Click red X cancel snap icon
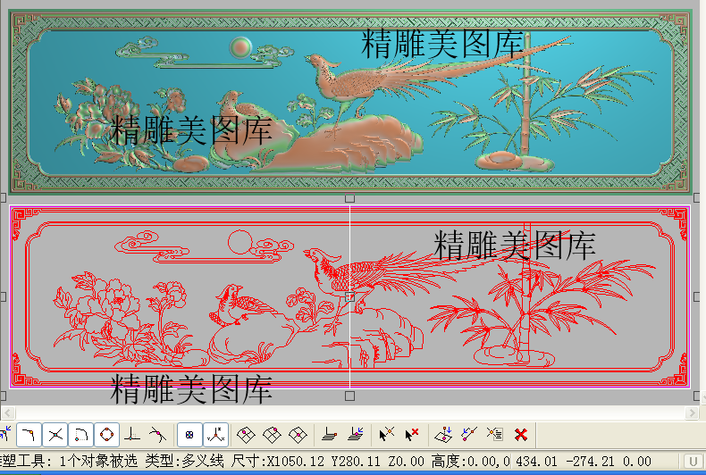 click(x=521, y=435)
